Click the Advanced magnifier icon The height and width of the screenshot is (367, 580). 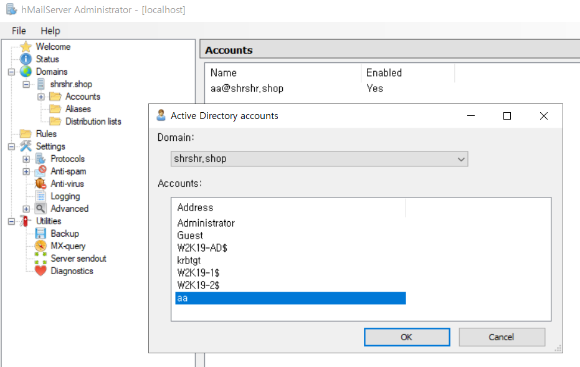click(40, 209)
